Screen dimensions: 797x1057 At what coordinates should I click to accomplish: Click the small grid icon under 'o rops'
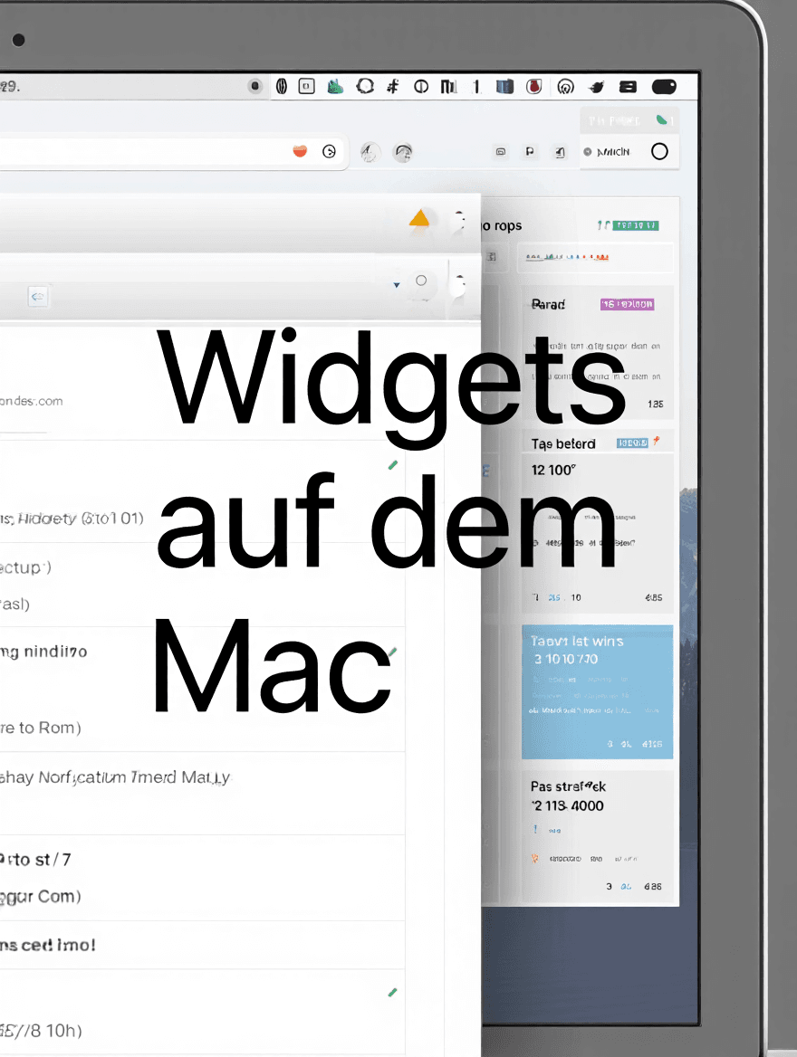click(491, 257)
